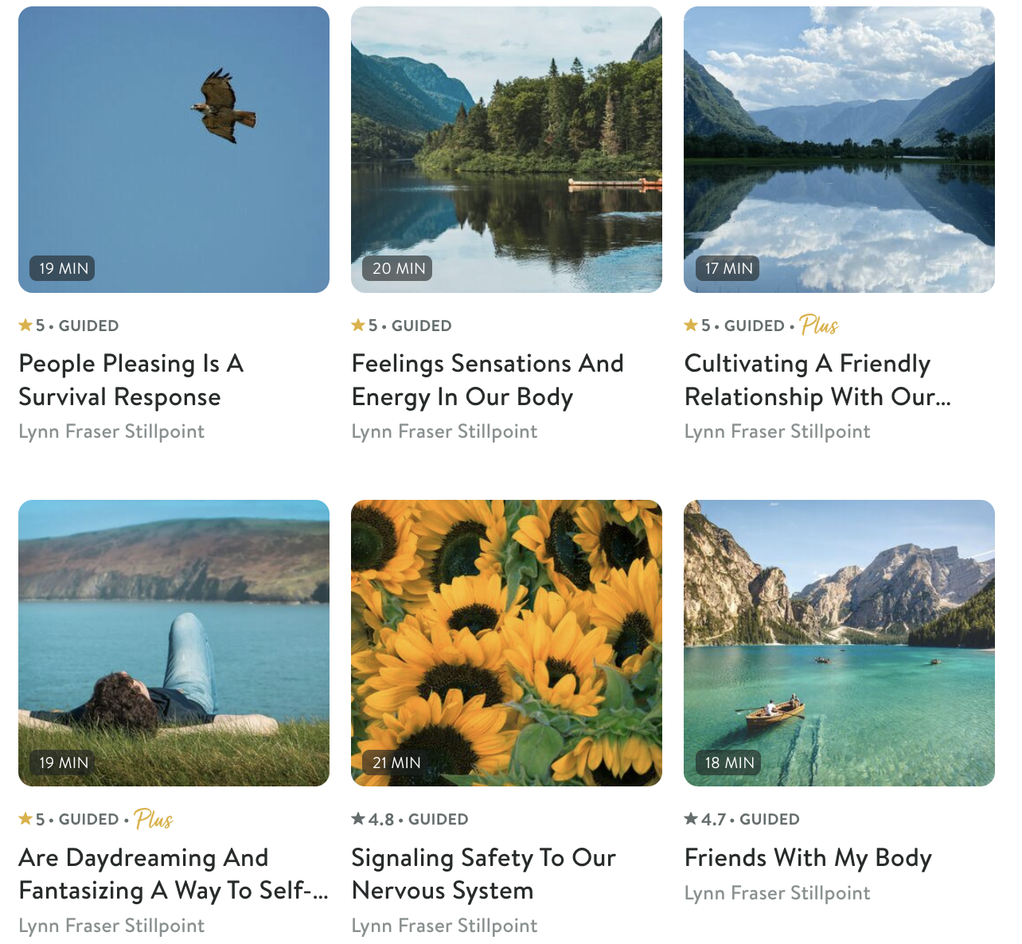Open People Pleasing Is A Survival Response title

(131, 380)
